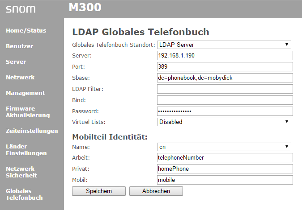Open Netzwerk Sicherheit page

click(21, 172)
